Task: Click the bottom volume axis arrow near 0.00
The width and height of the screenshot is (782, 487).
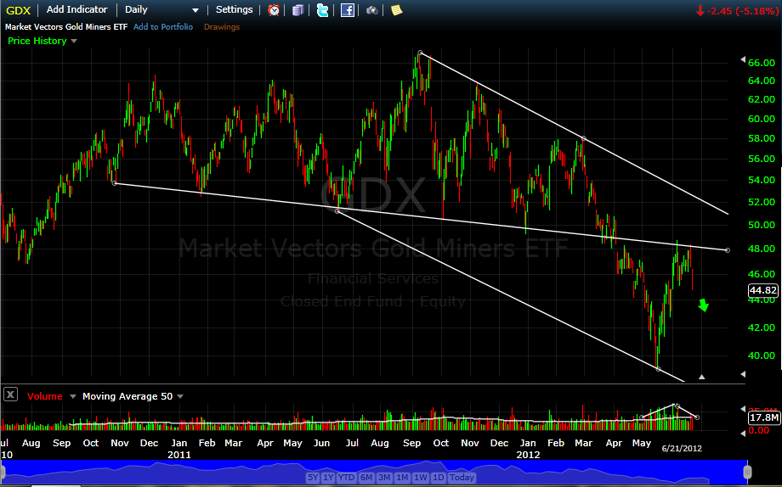Action: (743, 433)
